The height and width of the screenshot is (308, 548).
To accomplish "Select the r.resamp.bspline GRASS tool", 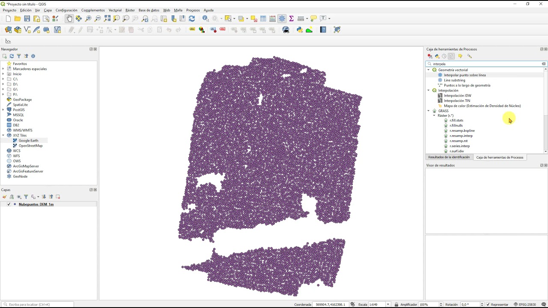I will click(462, 130).
